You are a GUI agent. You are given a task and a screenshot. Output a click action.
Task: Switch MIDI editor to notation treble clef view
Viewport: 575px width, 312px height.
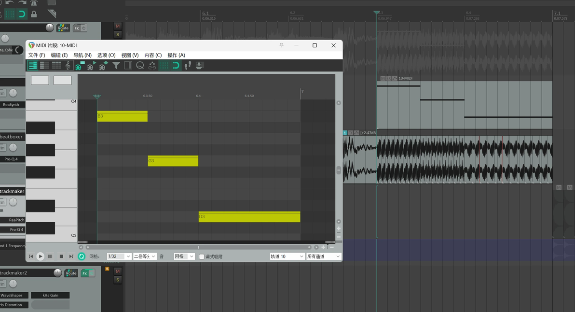pyautogui.click(x=68, y=65)
